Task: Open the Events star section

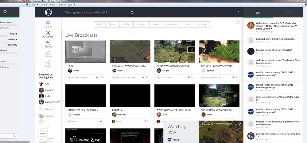Action: [x=48, y=54]
